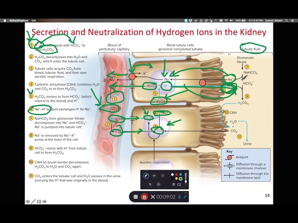Viewport: 298px width, 223px height.
Task: Click recording timer 00:09:02
Action: [x=166, y=197]
